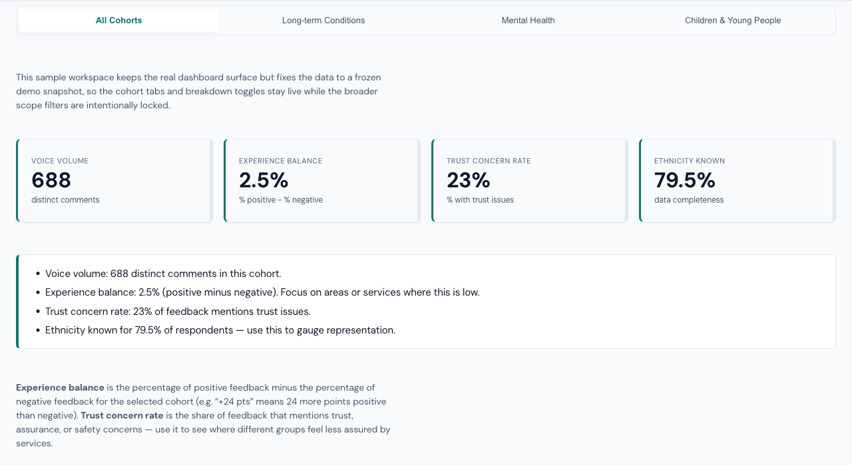Click the 688 distinct comments figure
The width and height of the screenshot is (852, 465).
(x=51, y=180)
